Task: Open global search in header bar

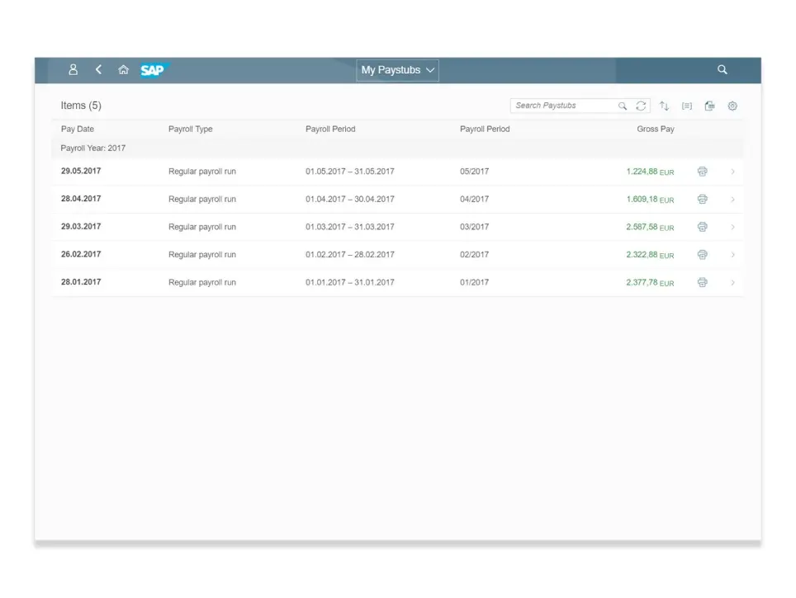Action: tap(723, 69)
